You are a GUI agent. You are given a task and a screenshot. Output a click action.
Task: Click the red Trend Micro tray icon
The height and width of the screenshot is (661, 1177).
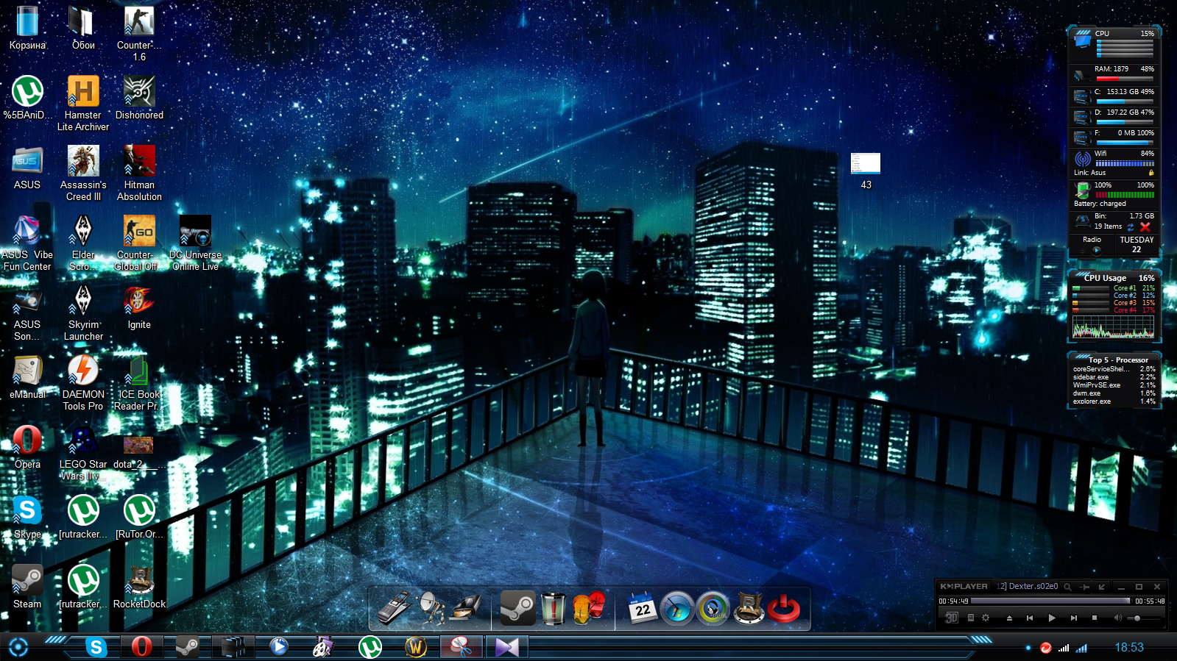[x=1045, y=648]
